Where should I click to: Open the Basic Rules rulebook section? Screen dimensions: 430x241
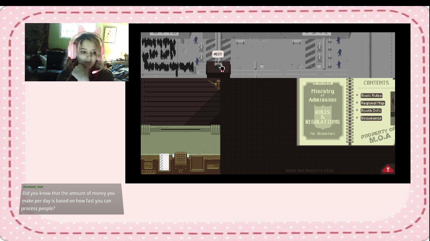click(x=371, y=96)
